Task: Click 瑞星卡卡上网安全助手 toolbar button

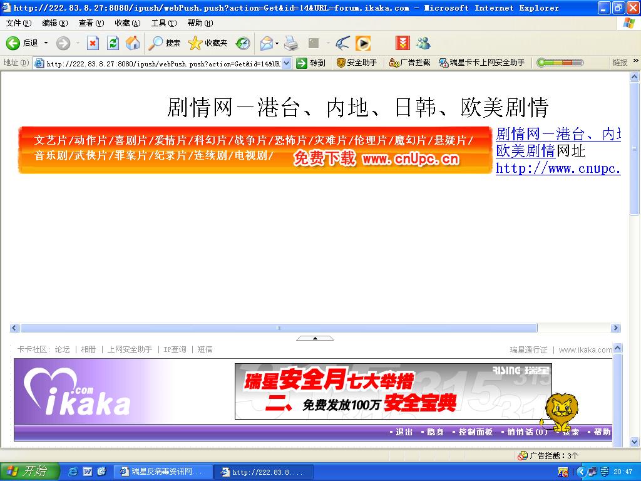Action: click(x=481, y=63)
